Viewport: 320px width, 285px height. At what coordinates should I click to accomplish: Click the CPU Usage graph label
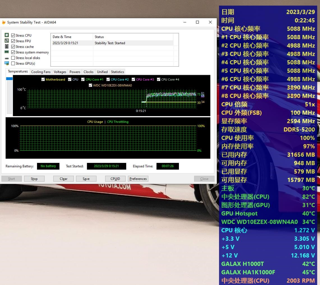[95, 122]
